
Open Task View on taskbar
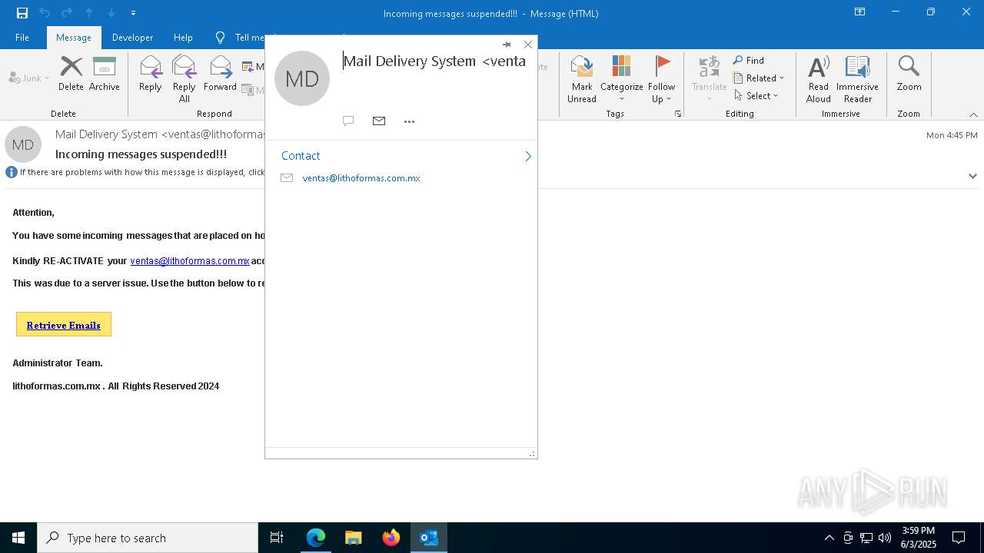[277, 538]
